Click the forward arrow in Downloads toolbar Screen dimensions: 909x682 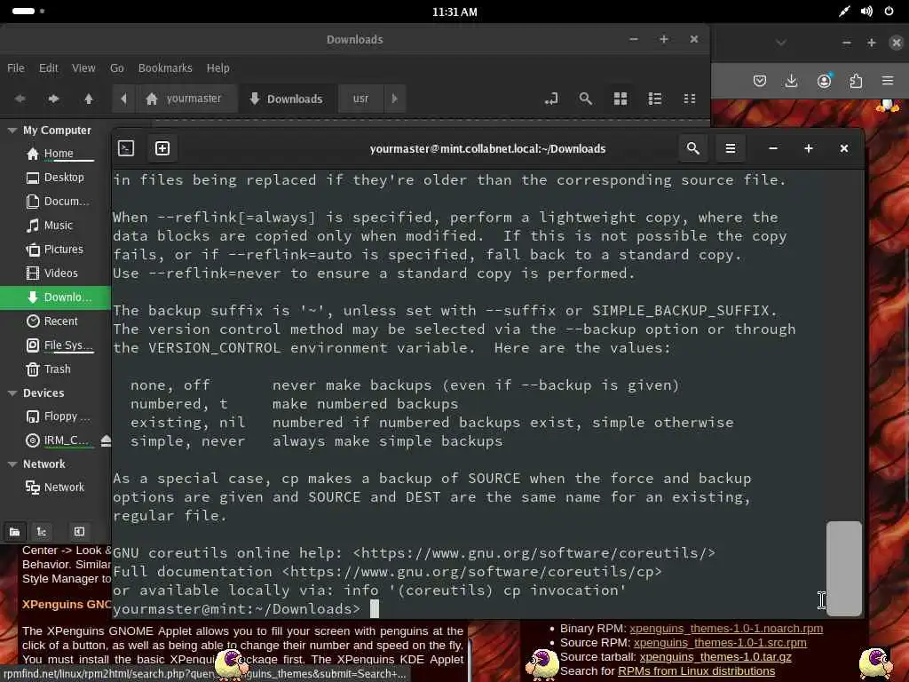point(53,99)
